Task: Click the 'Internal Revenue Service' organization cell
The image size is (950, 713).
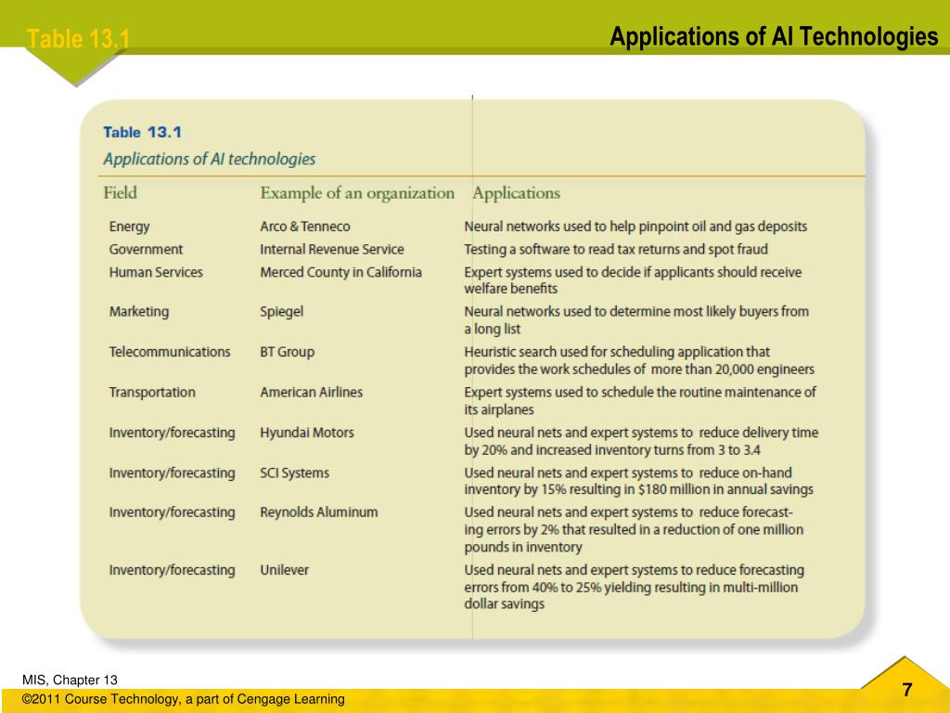Action: 332,249
